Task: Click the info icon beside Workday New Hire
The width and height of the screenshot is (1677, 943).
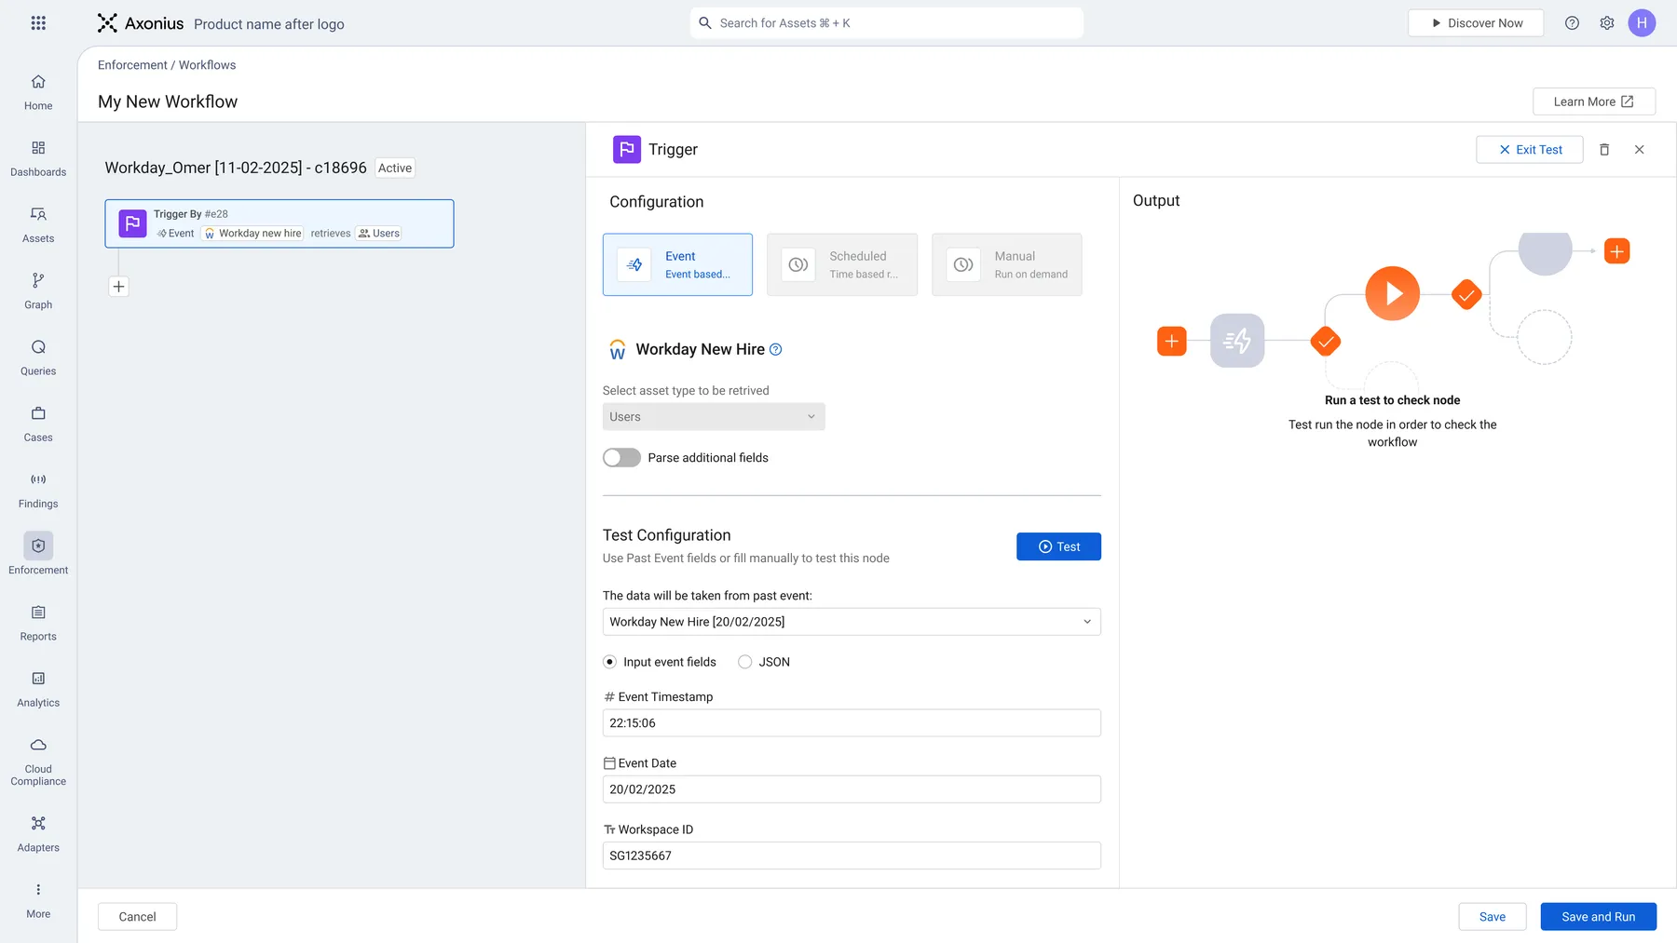Action: click(x=776, y=350)
